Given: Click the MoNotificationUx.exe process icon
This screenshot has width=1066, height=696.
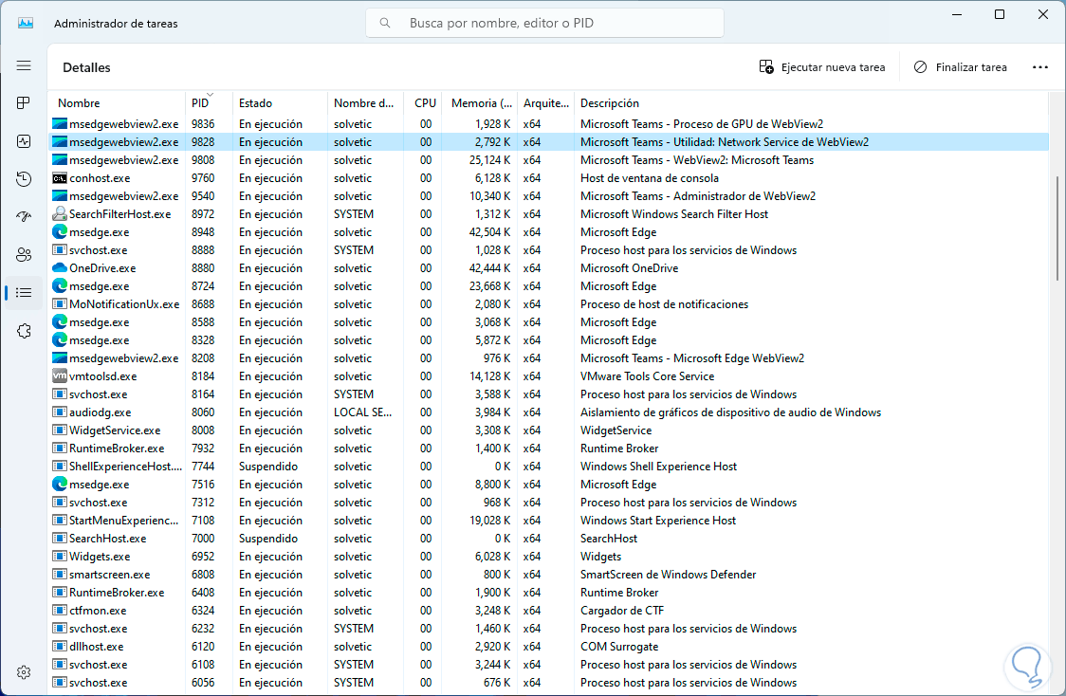Looking at the screenshot, I should pos(60,303).
